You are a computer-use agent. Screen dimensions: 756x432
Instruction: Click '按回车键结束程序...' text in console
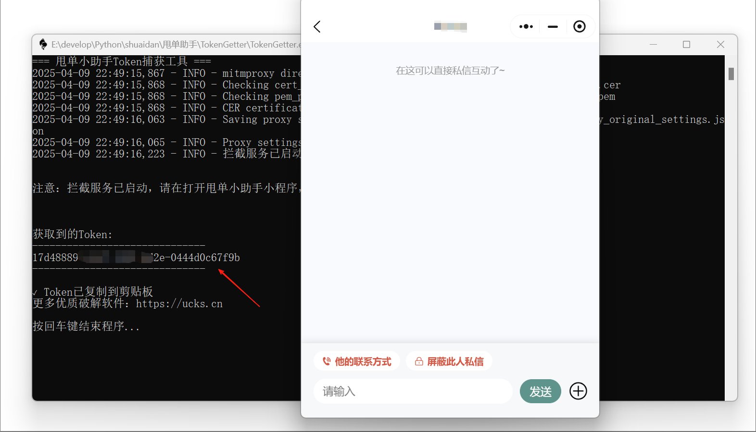(86, 326)
